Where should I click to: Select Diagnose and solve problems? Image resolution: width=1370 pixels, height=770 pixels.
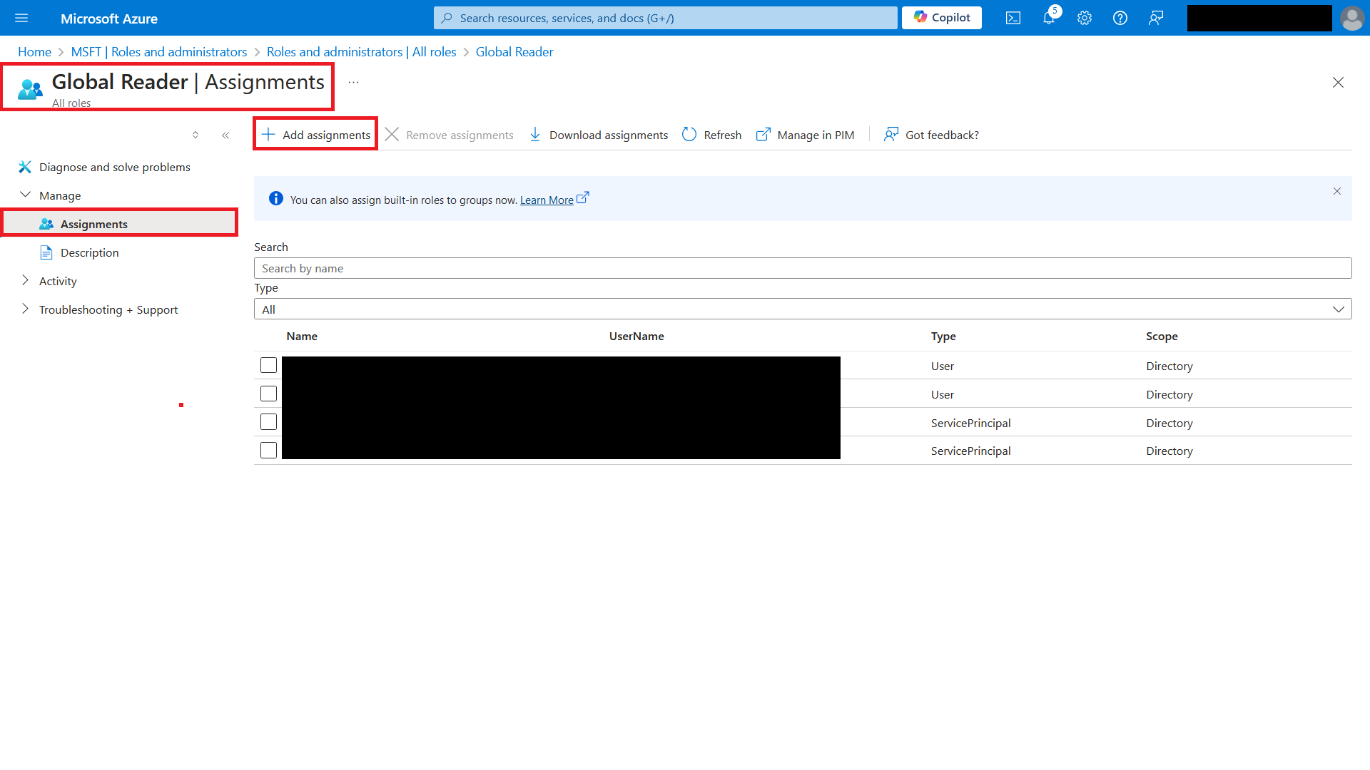(x=114, y=167)
